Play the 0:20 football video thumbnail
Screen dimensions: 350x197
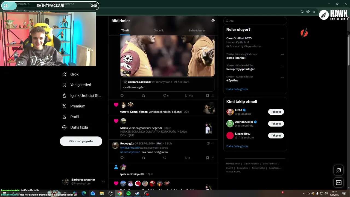(x=167, y=56)
